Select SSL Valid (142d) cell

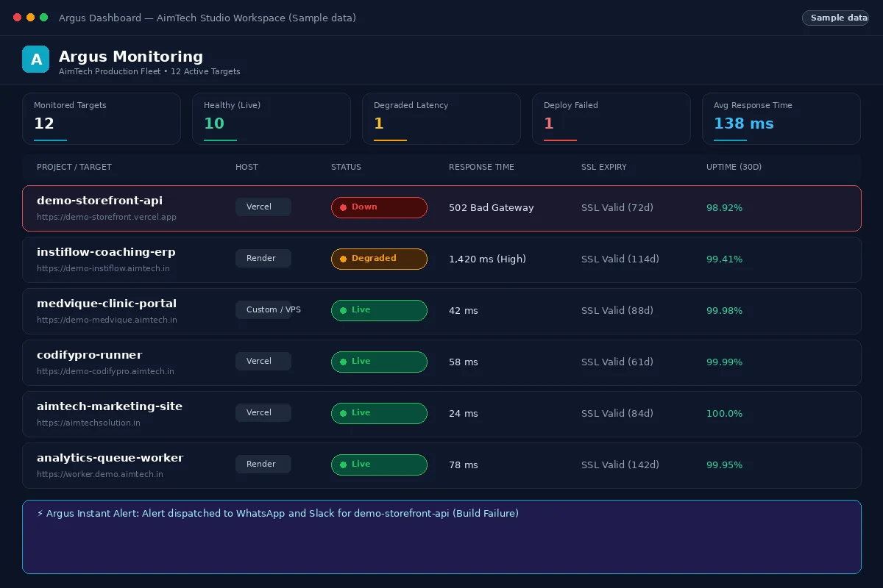pos(620,465)
